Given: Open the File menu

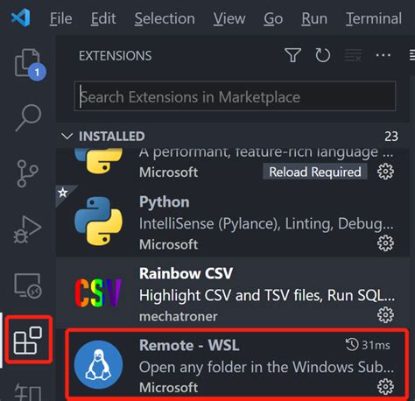Looking at the screenshot, I should pos(60,18).
